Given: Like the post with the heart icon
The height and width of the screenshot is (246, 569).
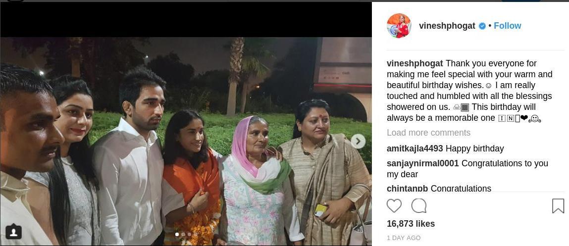Looking at the screenshot, I should (x=394, y=206).
